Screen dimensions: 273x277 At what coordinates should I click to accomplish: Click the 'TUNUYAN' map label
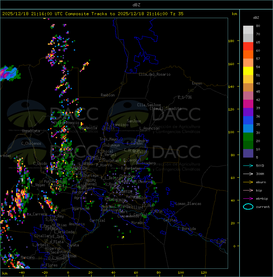(x=70, y=256)
